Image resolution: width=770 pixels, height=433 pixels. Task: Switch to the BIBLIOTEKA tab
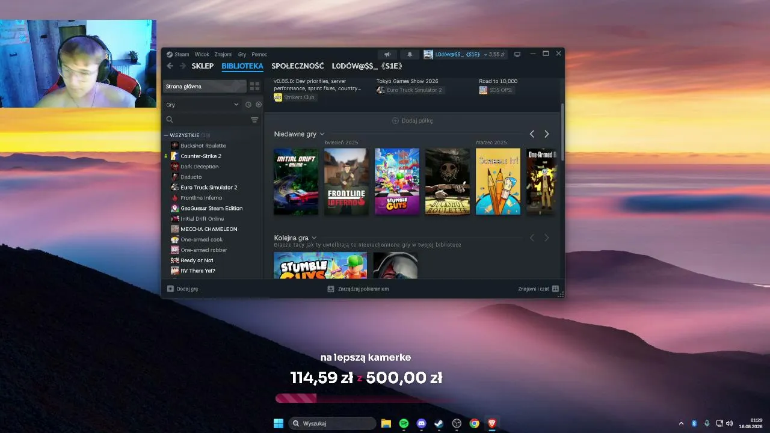[242, 66]
